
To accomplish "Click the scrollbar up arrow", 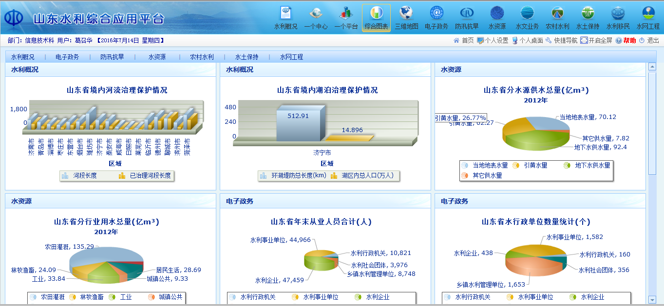I will click(652, 67).
